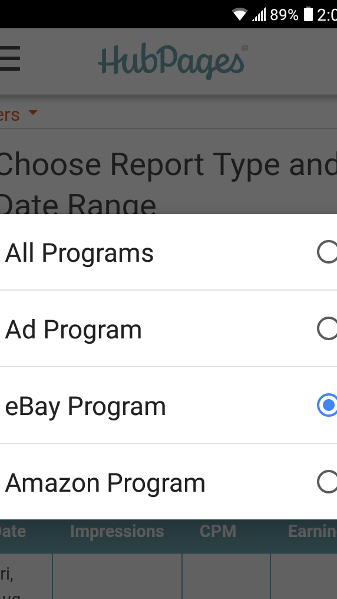Image resolution: width=337 pixels, height=599 pixels.
Task: Tap the battery icon in status bar
Action: [308, 15]
